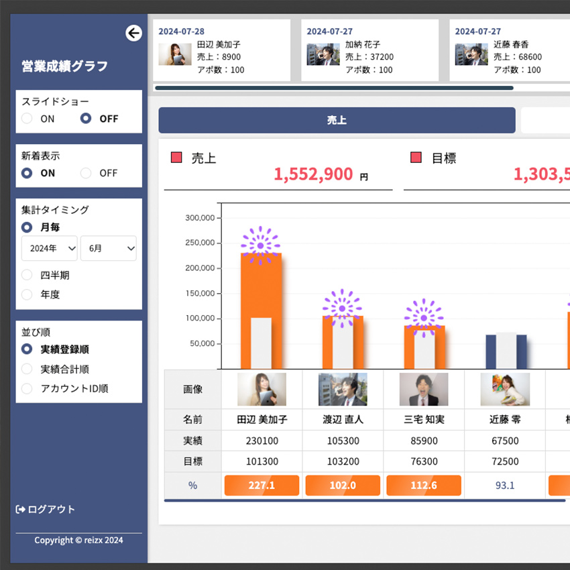Sort by 実績合計順
This screenshot has width=570, height=570.
(x=27, y=369)
